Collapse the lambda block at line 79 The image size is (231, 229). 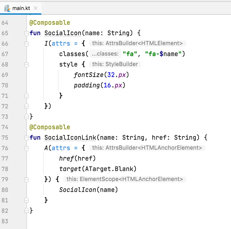pos(27,180)
